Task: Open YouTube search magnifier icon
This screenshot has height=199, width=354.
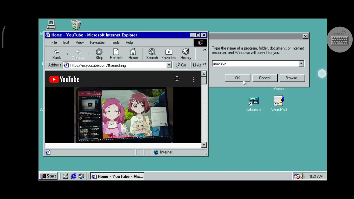Action: click(x=178, y=80)
